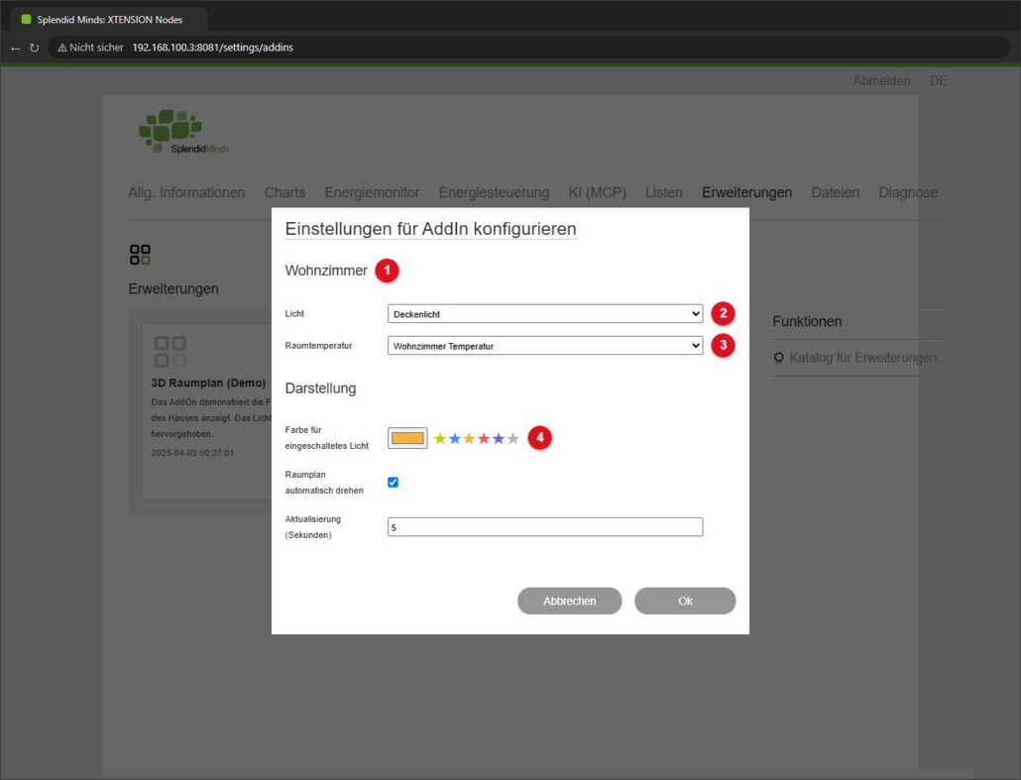1021x780 pixels.
Task: Reload the page with the refresh icon
Action: 34,49
